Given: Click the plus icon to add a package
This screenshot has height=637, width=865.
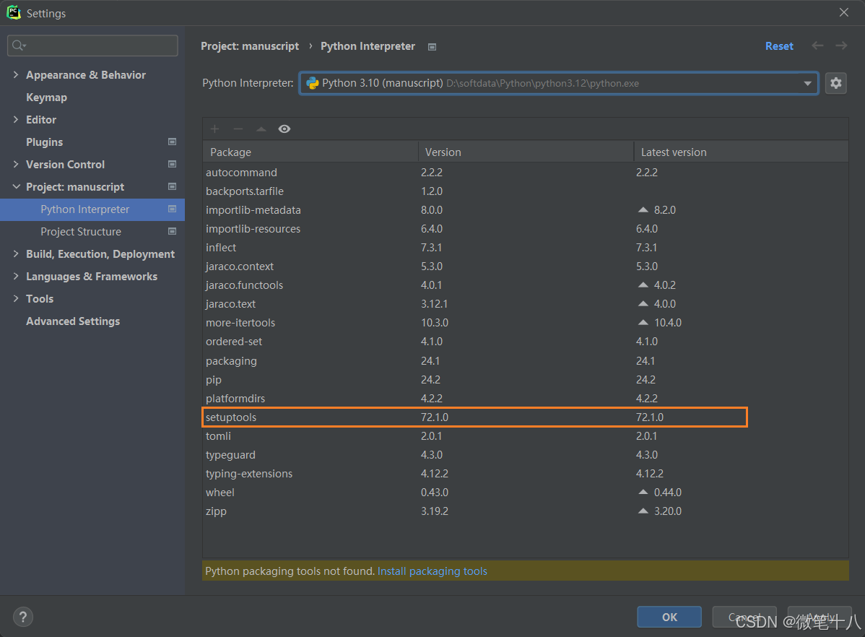Looking at the screenshot, I should click(x=214, y=129).
